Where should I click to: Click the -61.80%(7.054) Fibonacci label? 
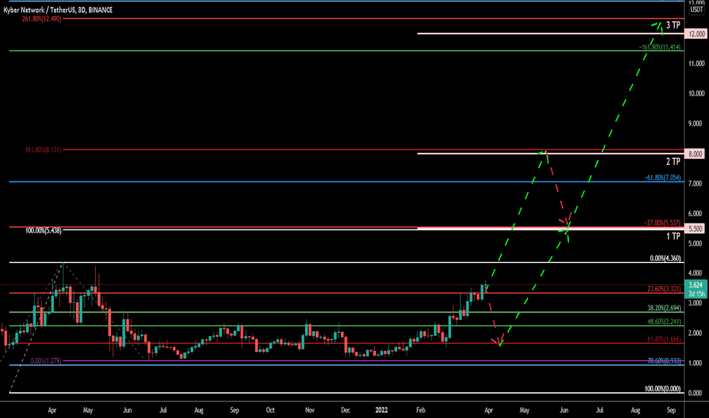click(x=663, y=178)
